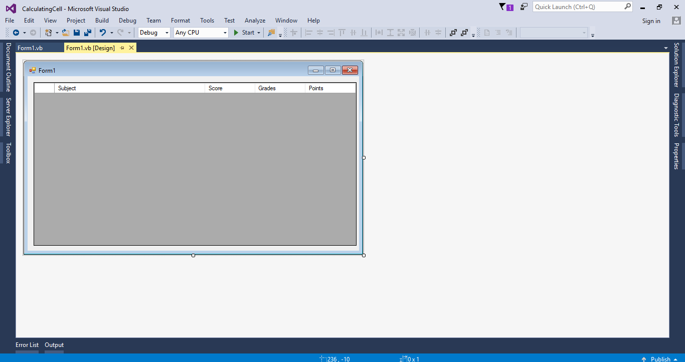The image size is (685, 362).
Task: Click the Open File folder icon
Action: point(66,33)
